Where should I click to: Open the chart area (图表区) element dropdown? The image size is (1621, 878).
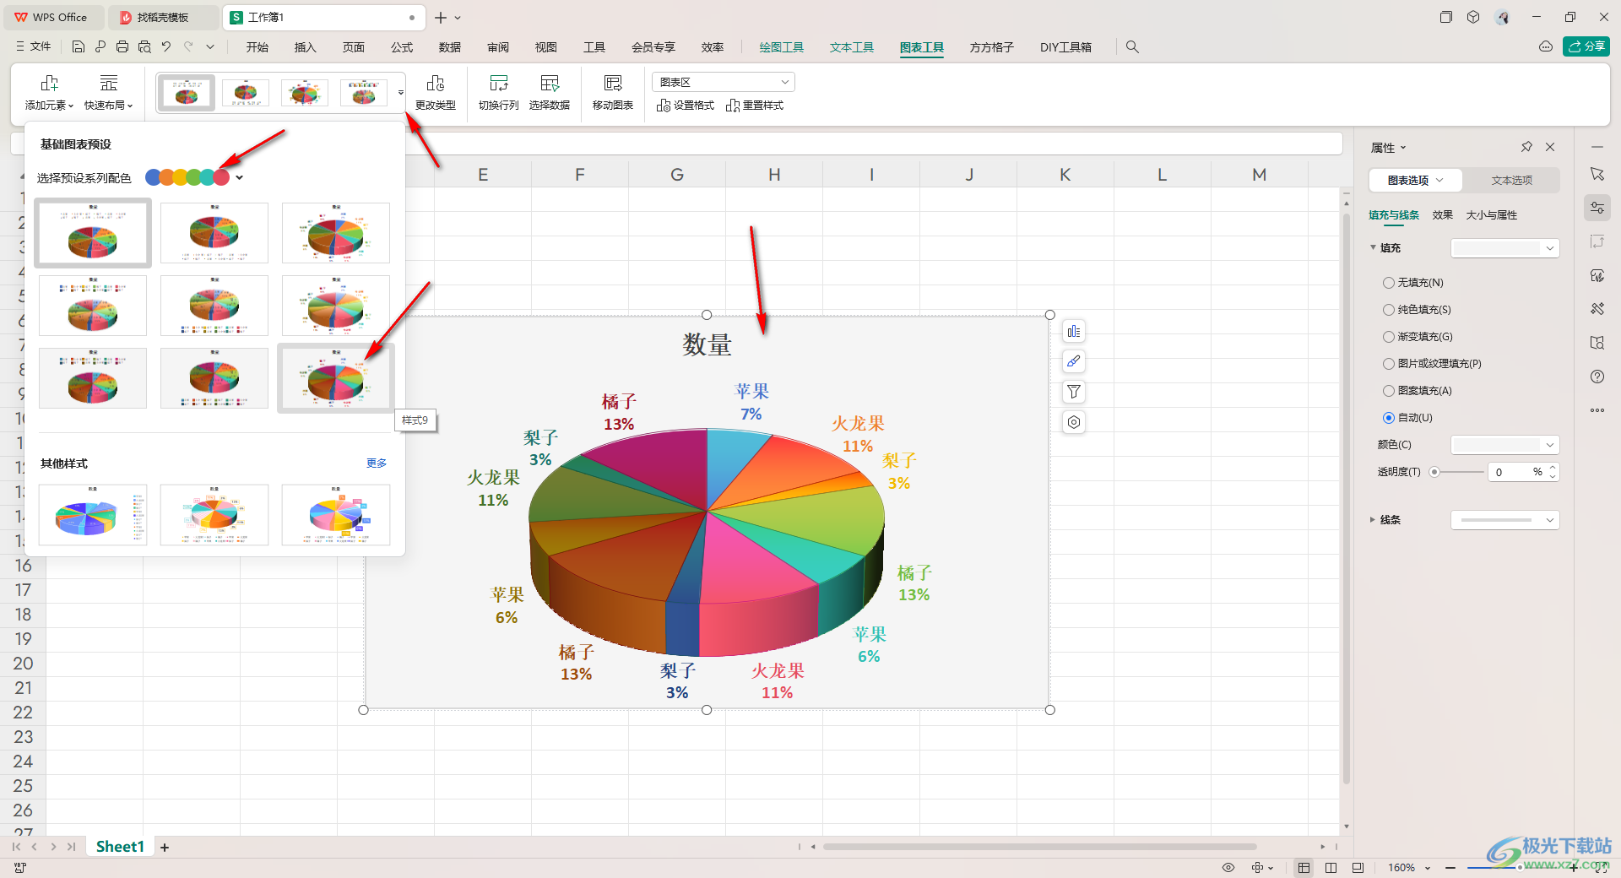pyautogui.click(x=724, y=82)
